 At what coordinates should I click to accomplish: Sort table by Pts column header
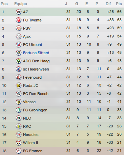coord(119,4)
